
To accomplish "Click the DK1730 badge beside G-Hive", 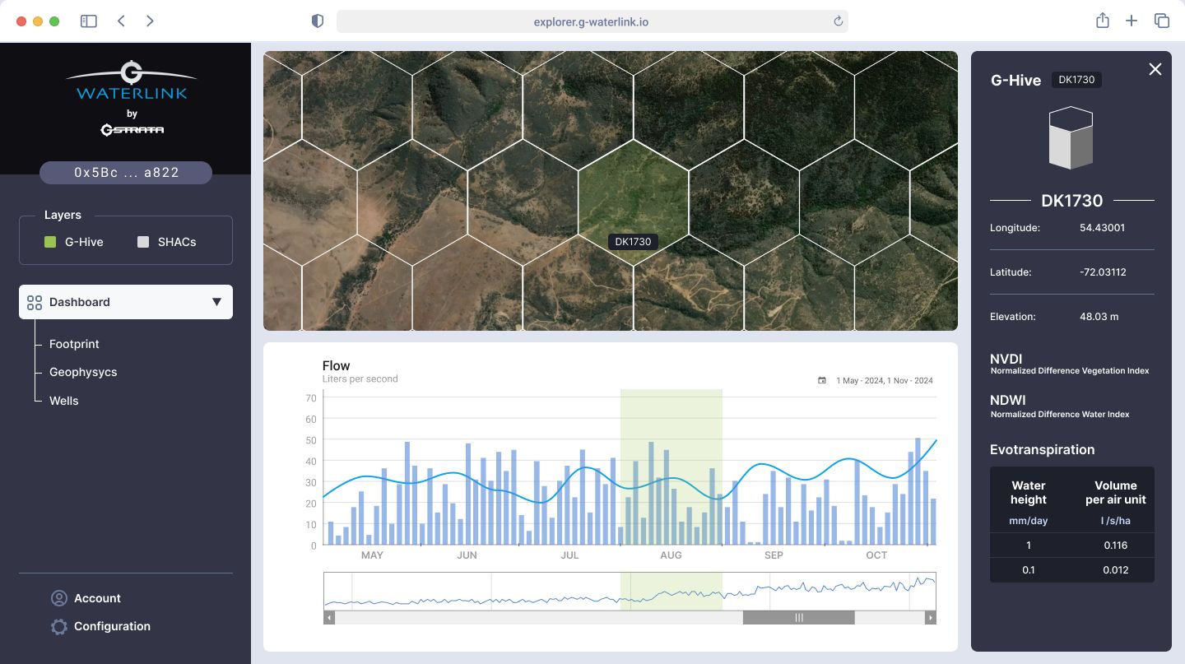I will [x=1076, y=80].
